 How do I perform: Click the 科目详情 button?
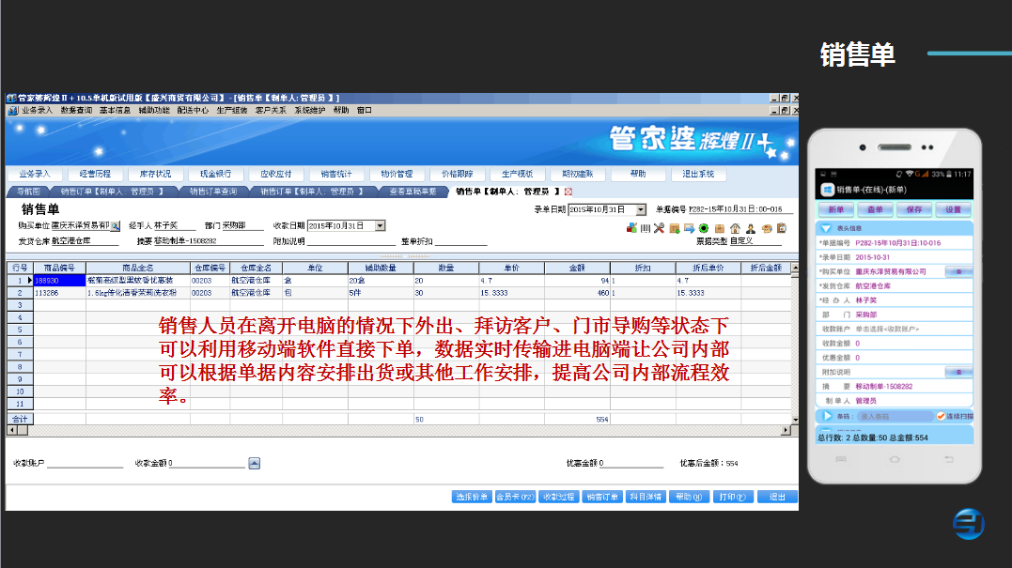tap(646, 497)
